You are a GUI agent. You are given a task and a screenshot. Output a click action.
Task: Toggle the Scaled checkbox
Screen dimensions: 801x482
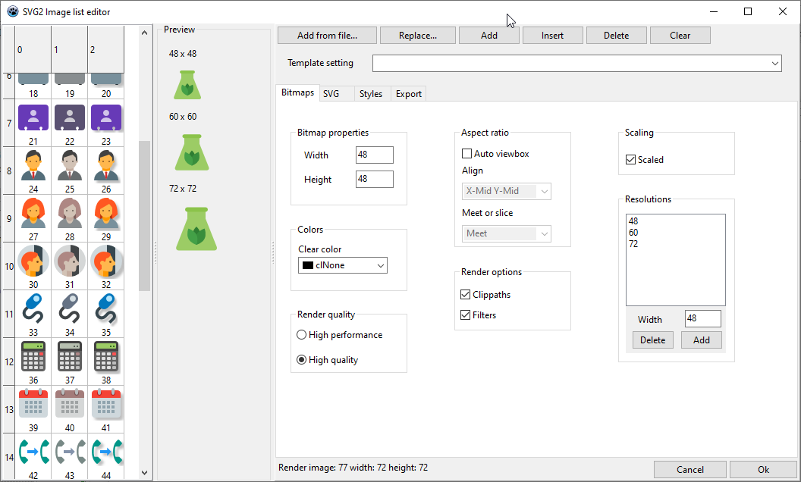pos(630,160)
